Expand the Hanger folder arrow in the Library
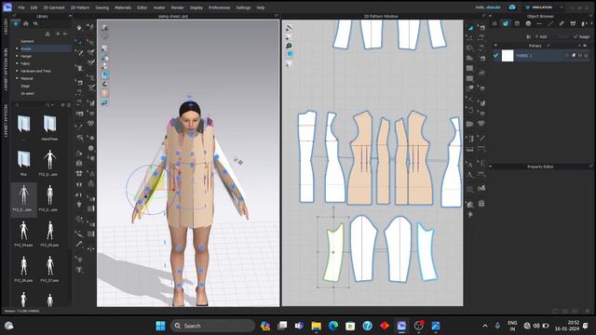Screen dimensions: 596x335 coord(17,56)
